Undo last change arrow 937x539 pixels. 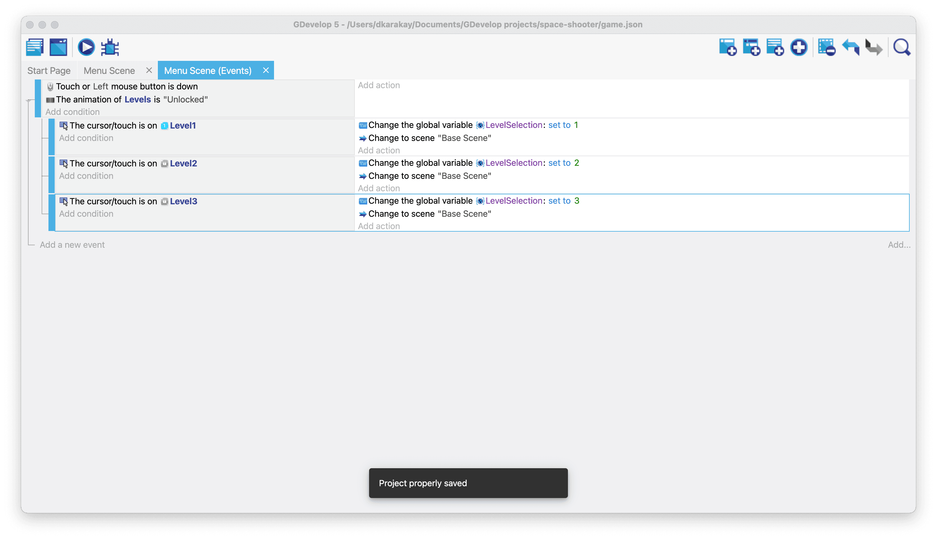(850, 48)
